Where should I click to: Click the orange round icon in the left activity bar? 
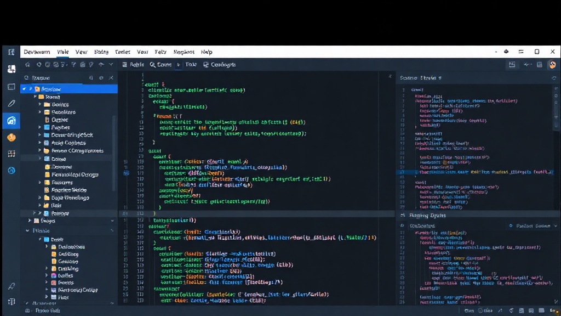point(12,137)
